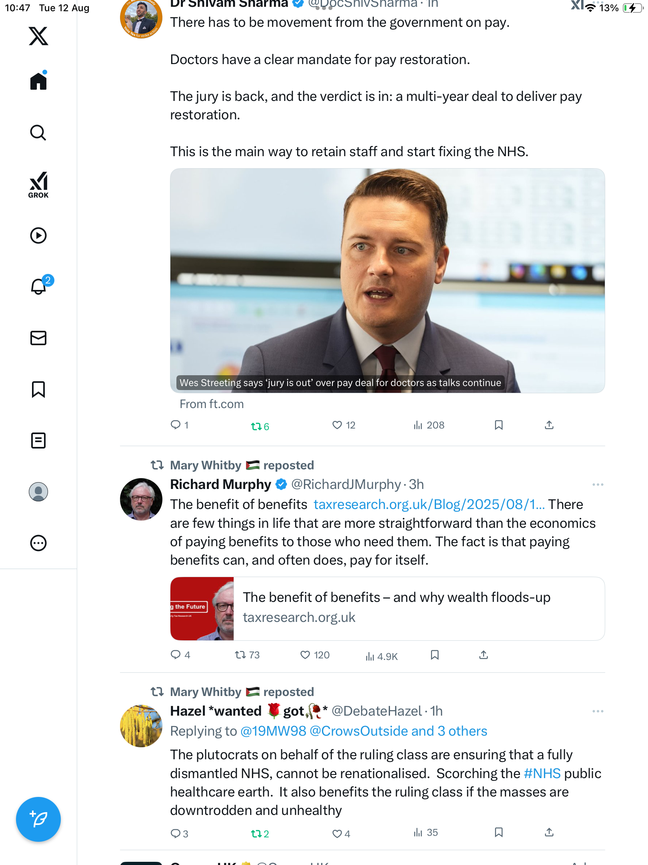Open more options on Hazel's post

(598, 711)
